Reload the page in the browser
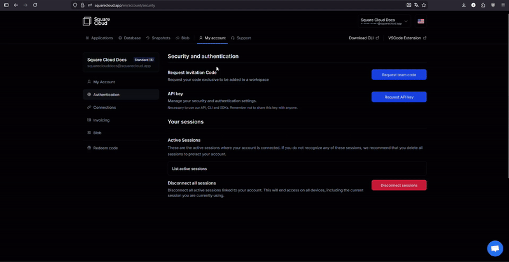This screenshot has width=509, height=262. click(34, 5)
